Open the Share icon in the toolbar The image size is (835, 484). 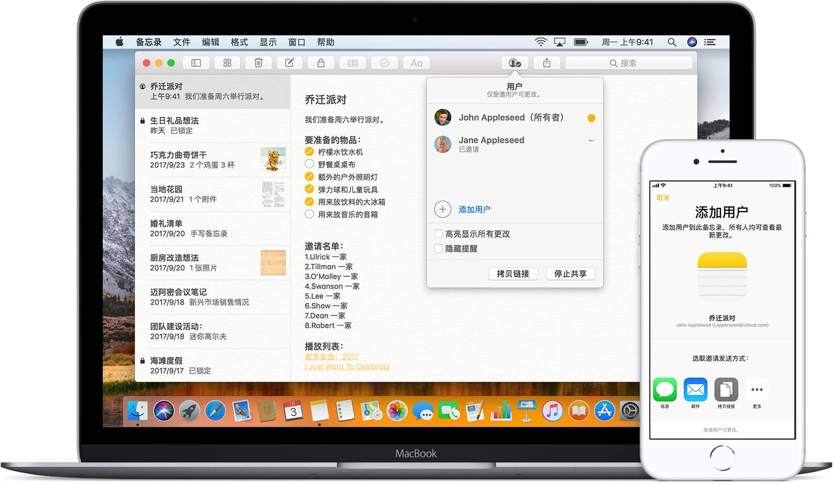click(x=546, y=63)
